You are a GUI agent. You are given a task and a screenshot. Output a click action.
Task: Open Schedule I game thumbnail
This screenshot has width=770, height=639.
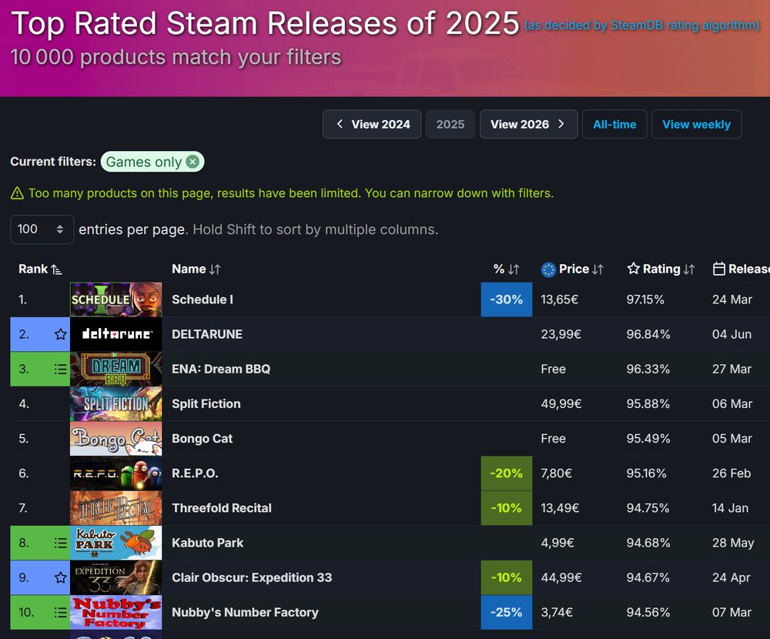116,299
